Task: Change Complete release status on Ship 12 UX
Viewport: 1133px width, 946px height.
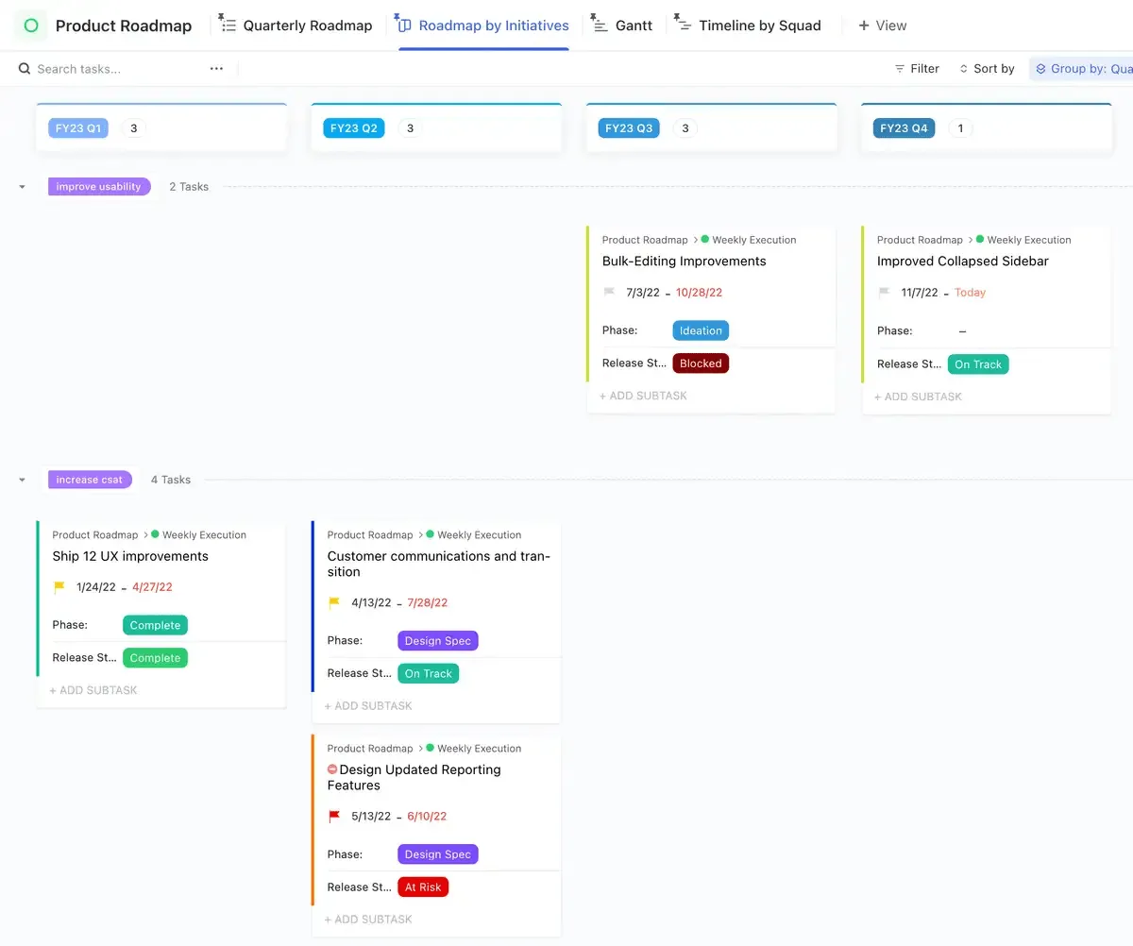Action: point(155,658)
